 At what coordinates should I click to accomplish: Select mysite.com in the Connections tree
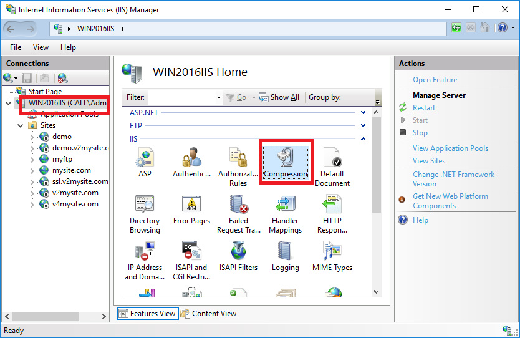(x=71, y=170)
